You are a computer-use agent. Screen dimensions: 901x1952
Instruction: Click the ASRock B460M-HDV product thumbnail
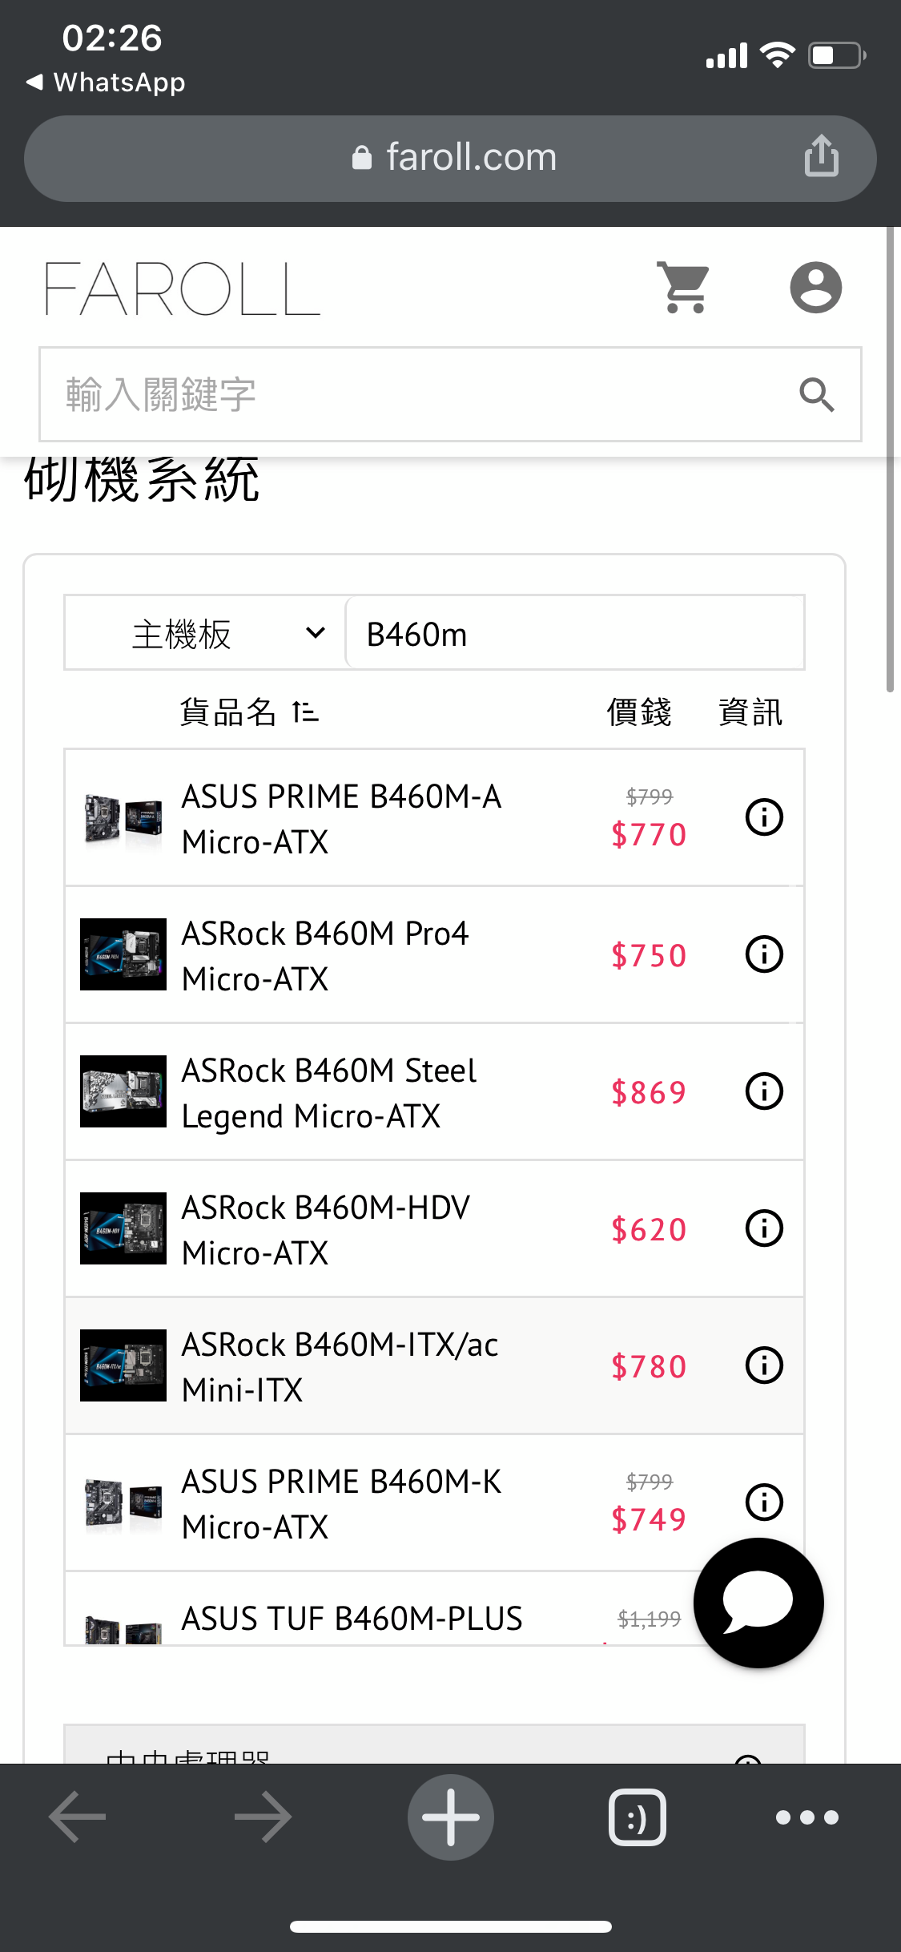[123, 1228]
